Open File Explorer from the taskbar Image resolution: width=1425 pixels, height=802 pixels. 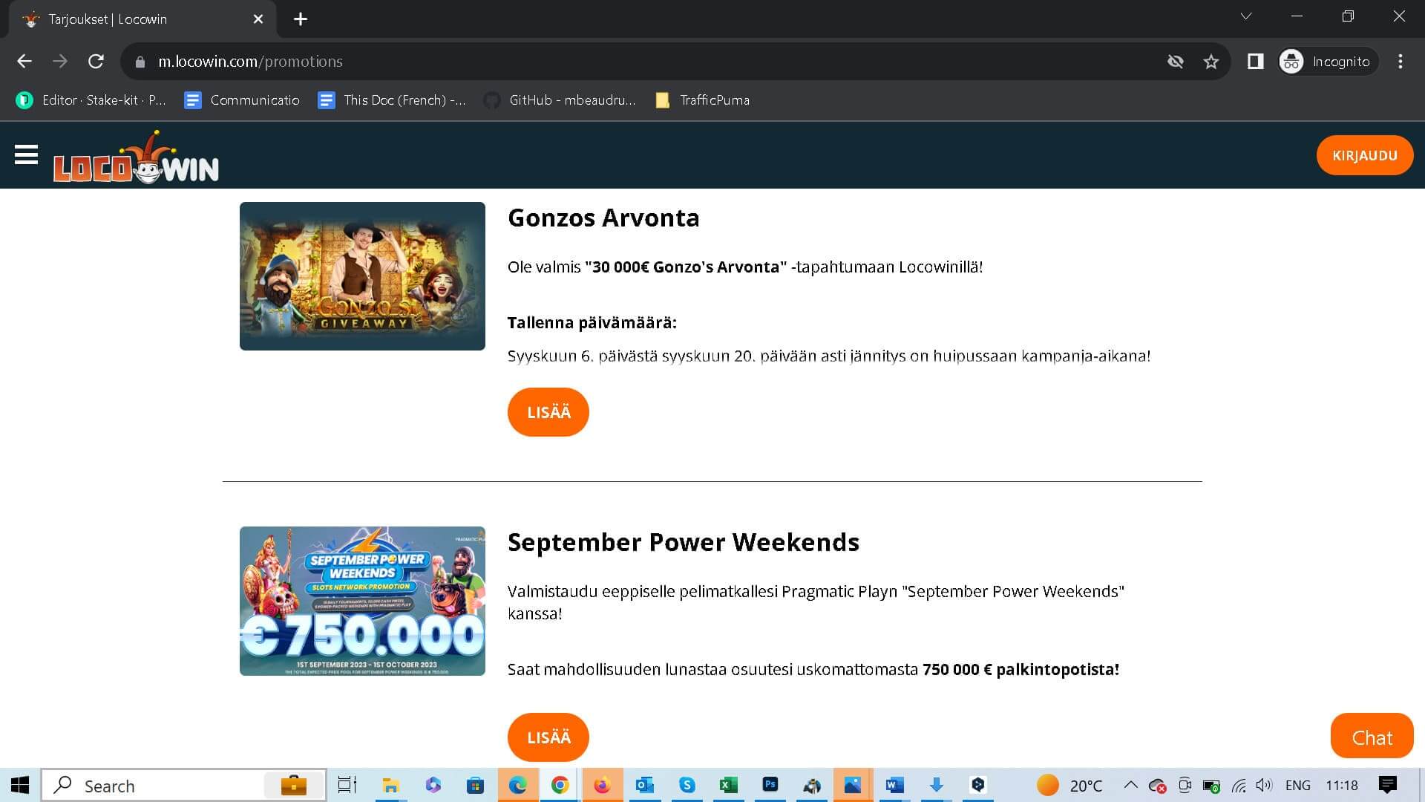[390, 785]
